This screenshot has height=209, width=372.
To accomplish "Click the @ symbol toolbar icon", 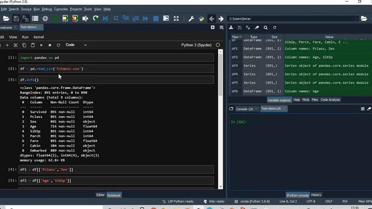I will tap(45, 19).
